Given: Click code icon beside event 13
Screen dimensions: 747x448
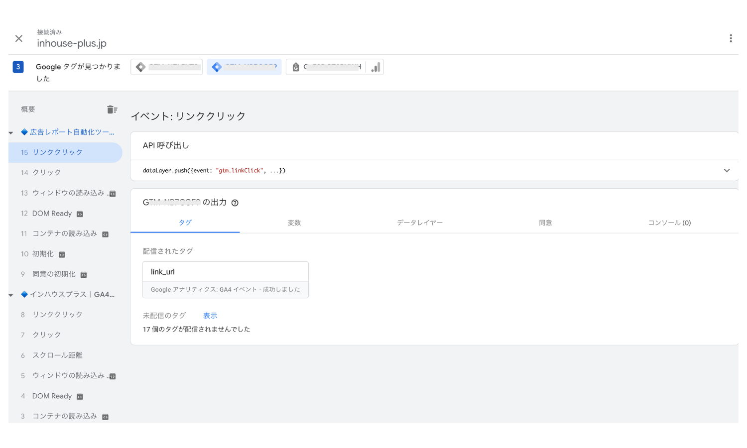Looking at the screenshot, I should click(113, 194).
